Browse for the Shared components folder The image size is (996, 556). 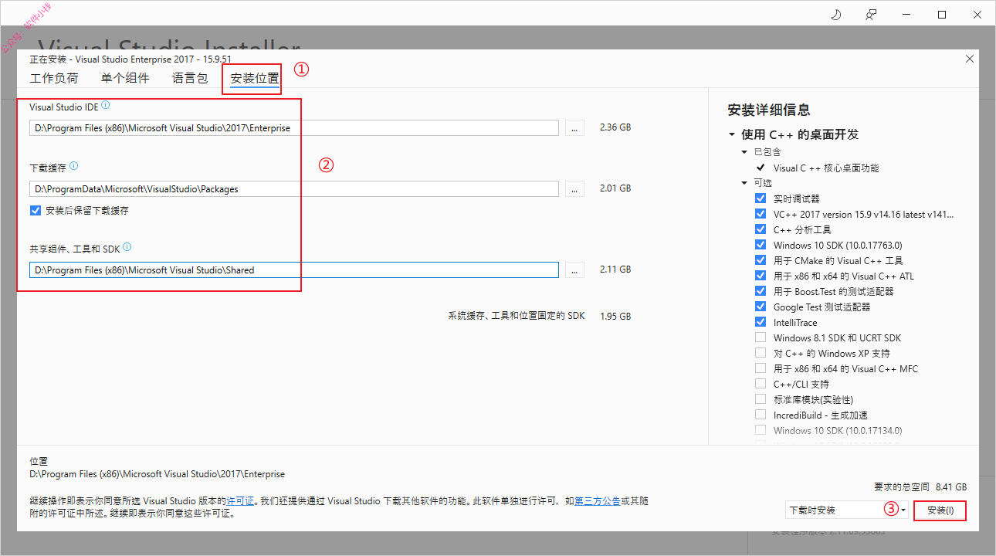[574, 270]
